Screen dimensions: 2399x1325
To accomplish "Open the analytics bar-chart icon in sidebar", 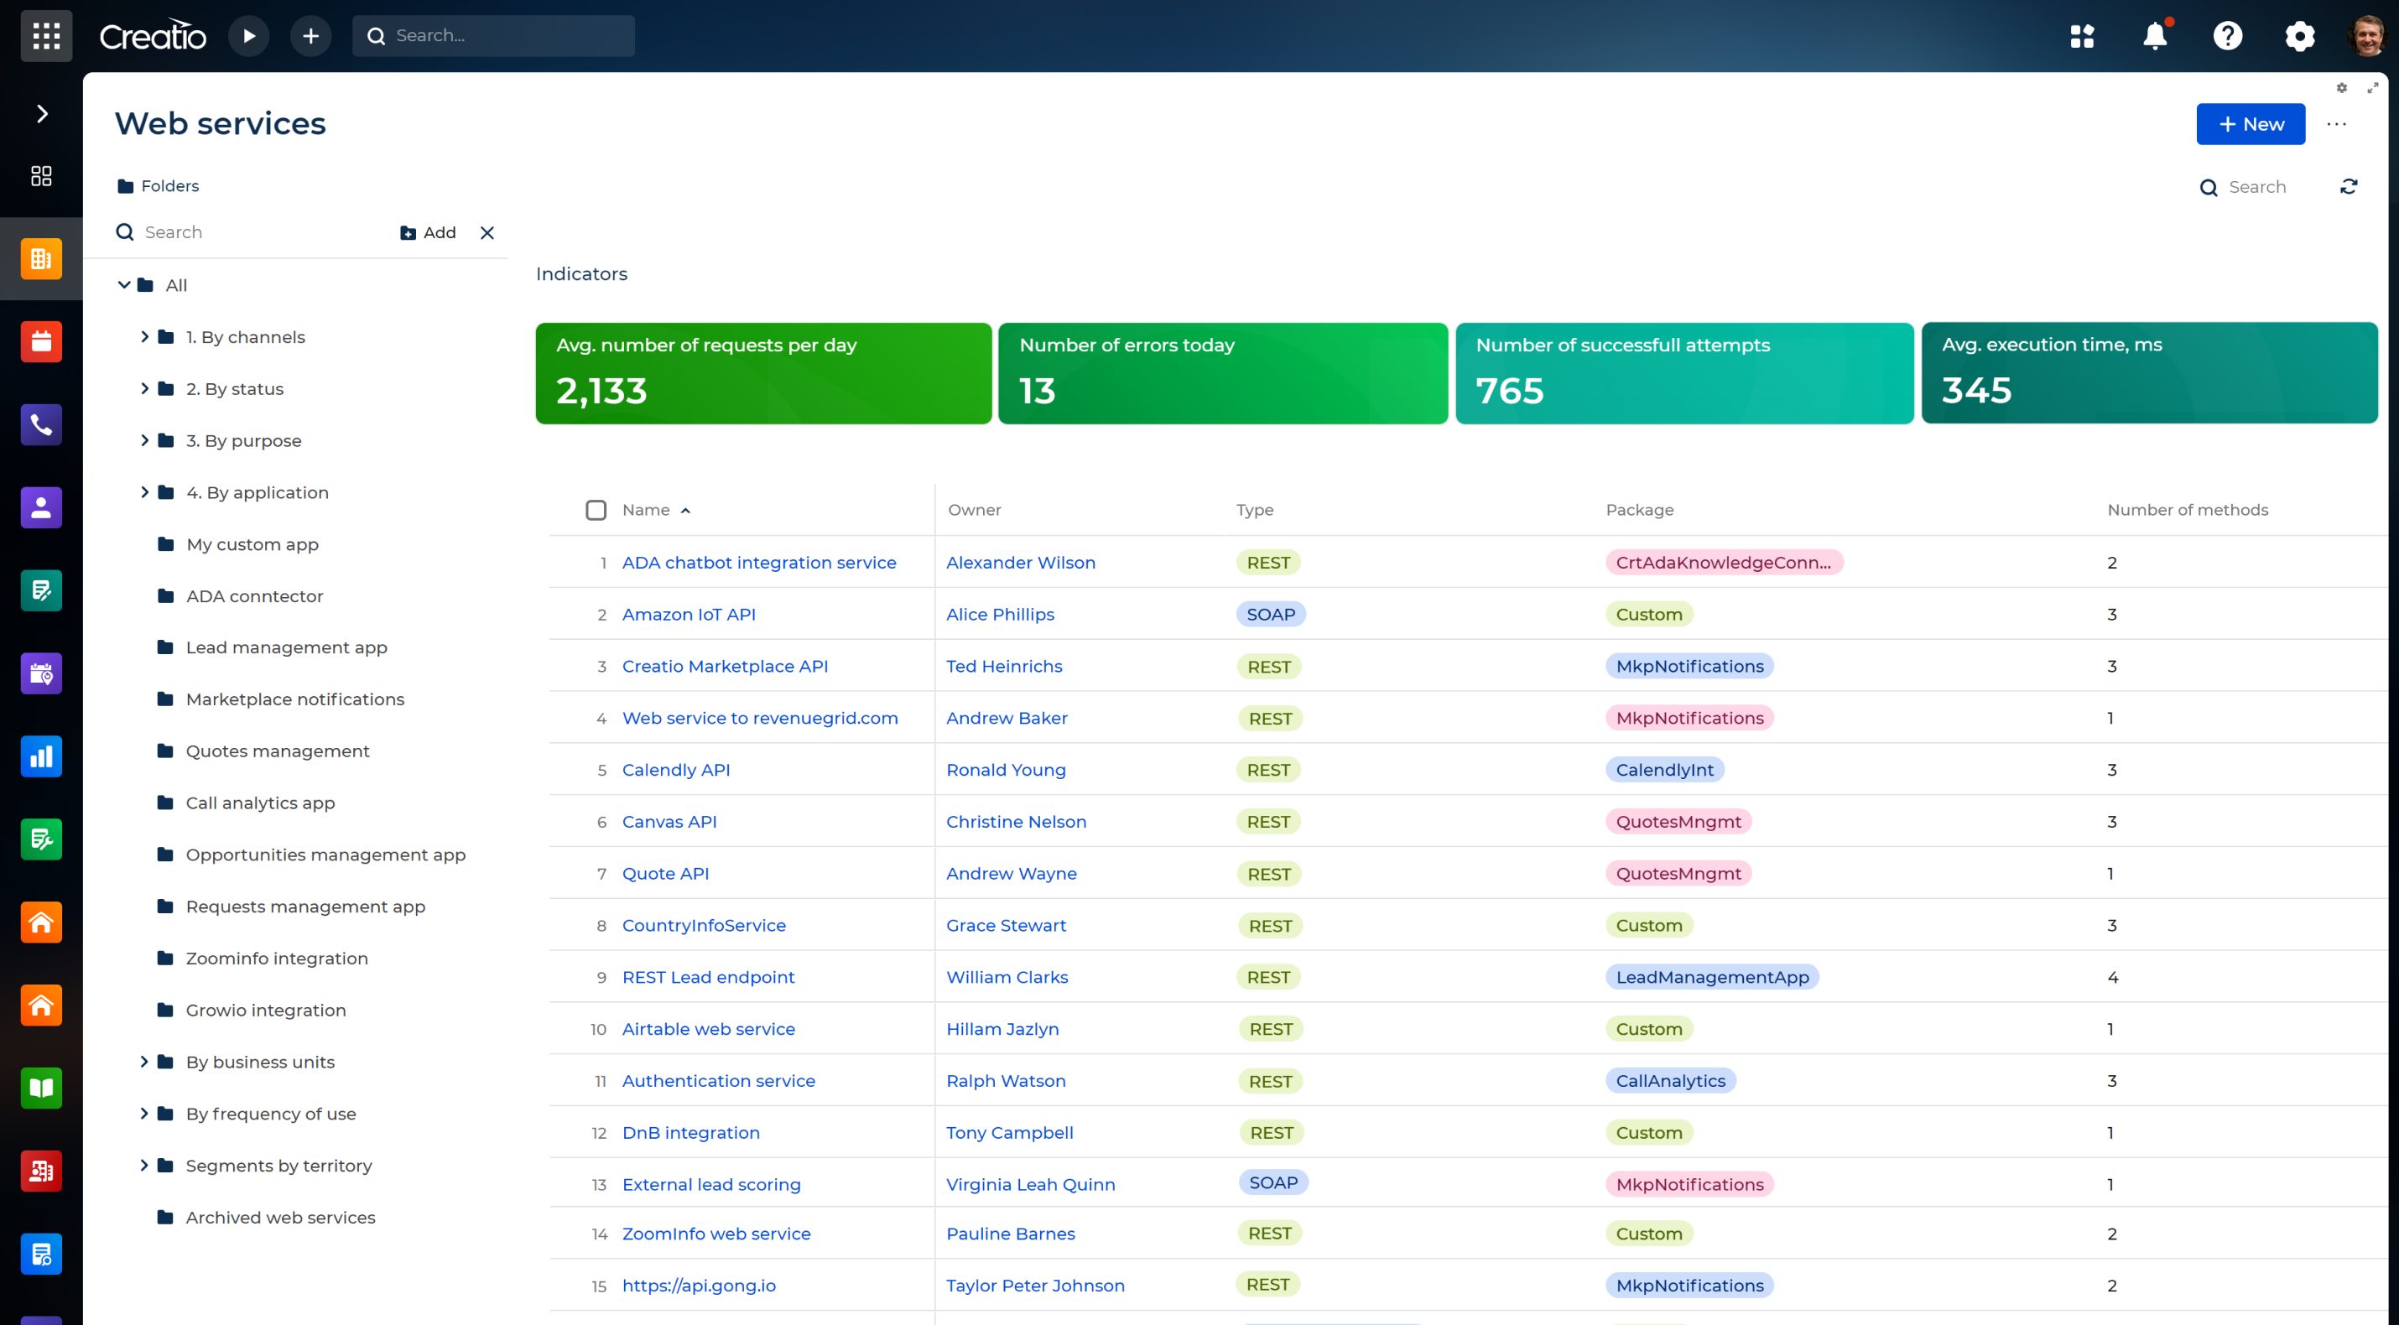I will point(41,756).
